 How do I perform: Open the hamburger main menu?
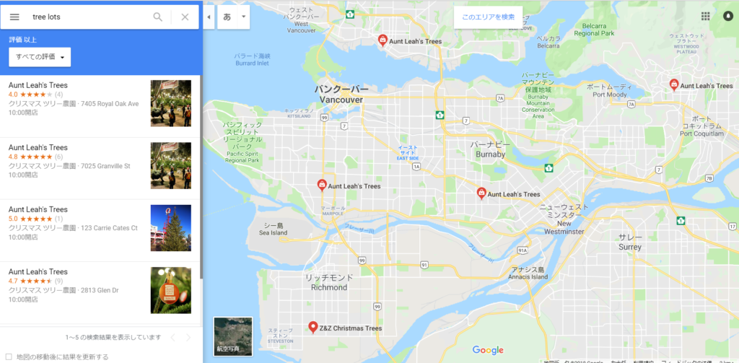pyautogui.click(x=14, y=17)
